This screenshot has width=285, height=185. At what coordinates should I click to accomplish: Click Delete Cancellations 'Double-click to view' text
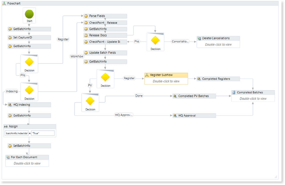[218, 45]
